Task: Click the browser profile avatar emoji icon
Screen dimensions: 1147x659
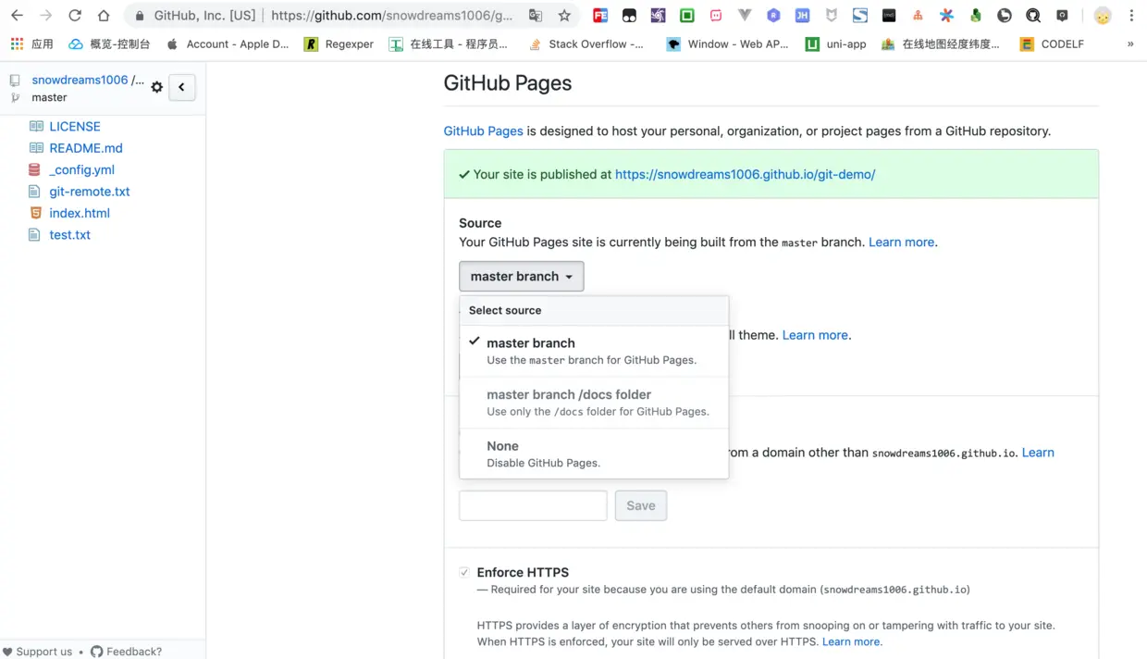Action: click(1102, 15)
